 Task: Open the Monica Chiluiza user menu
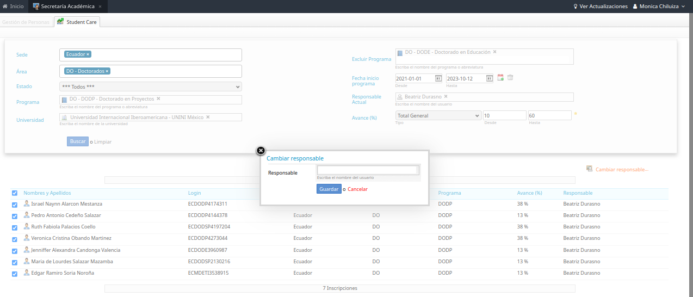point(658,7)
